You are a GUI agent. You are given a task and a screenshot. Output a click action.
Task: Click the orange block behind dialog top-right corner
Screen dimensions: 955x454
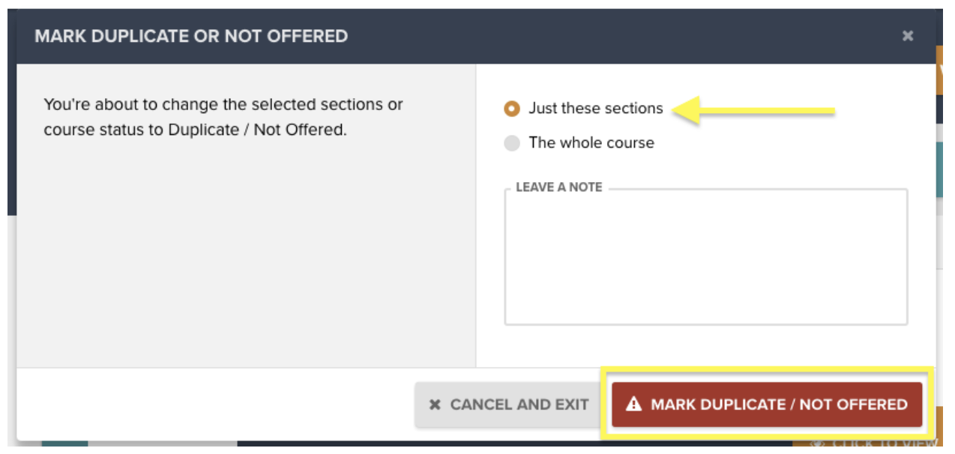pos(939,70)
